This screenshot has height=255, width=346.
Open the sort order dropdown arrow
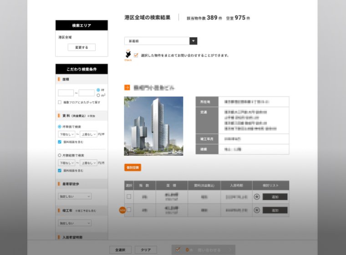[x=193, y=41]
